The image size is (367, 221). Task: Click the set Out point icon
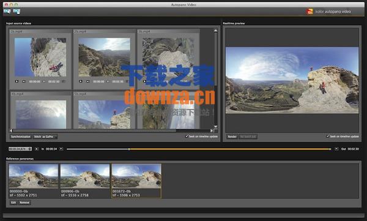point(336,149)
